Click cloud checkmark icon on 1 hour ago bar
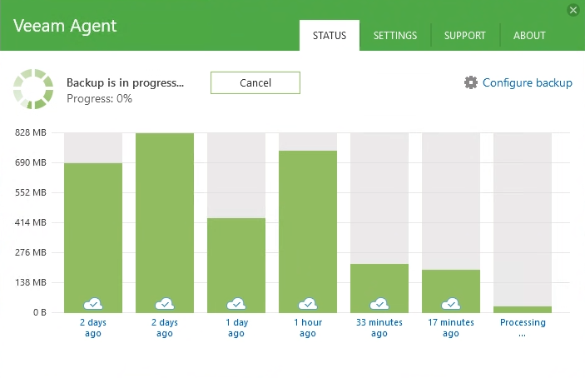Viewport: 585px width, 378px height. click(x=308, y=303)
